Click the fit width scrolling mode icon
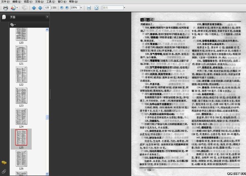This screenshot has height=176, width=246. (89, 8)
